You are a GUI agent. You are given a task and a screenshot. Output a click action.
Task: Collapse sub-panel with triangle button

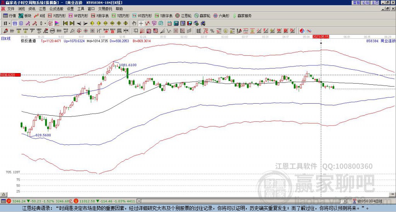(x=3, y=194)
